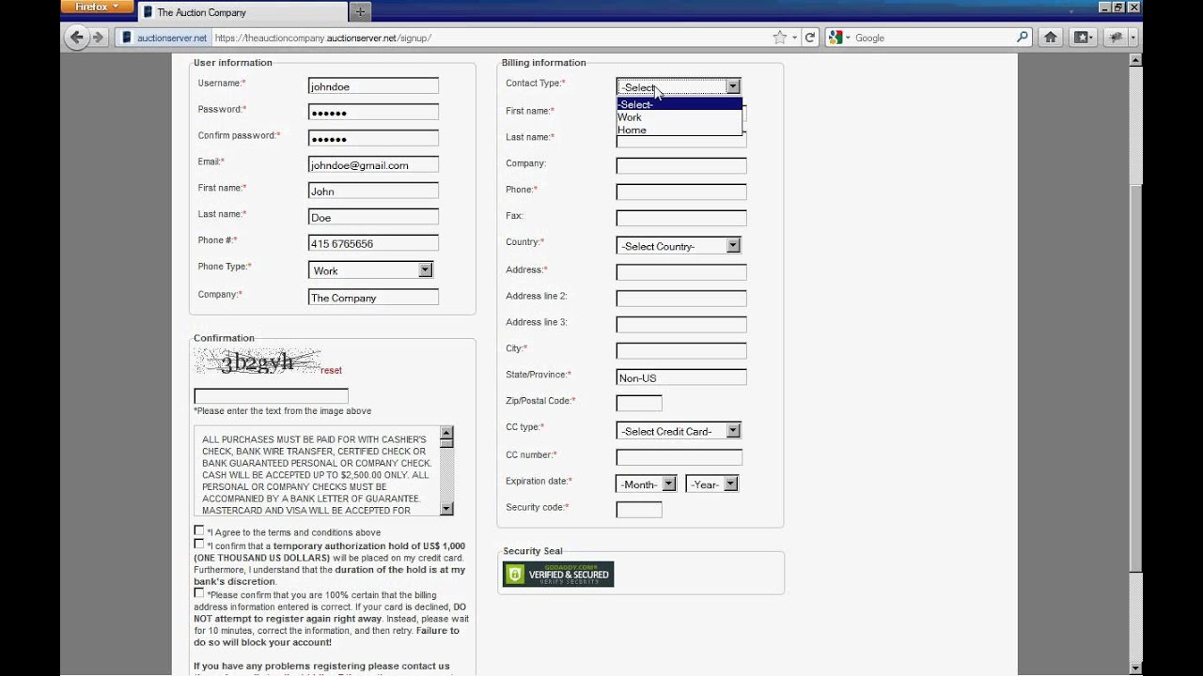Check the temporary authorization hold confirmation checkbox
Image resolution: width=1203 pixels, height=676 pixels.
pyautogui.click(x=198, y=544)
